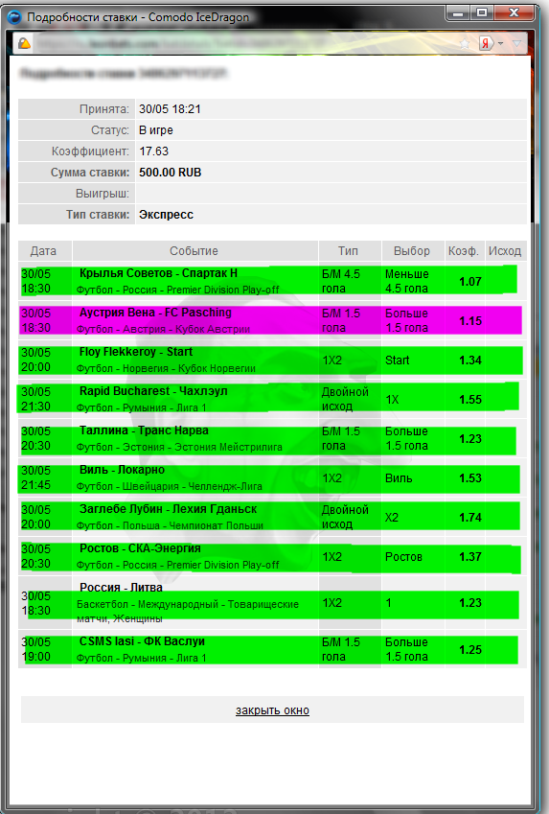The width and height of the screenshot is (549, 814).
Task: Click coefficient 1.07 in the first row
Action: [470, 282]
